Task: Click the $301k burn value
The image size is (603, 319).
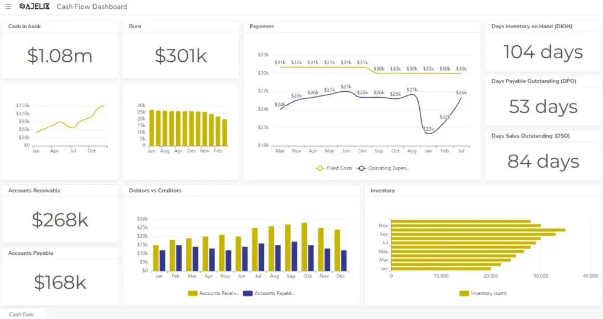Action: [x=181, y=56]
